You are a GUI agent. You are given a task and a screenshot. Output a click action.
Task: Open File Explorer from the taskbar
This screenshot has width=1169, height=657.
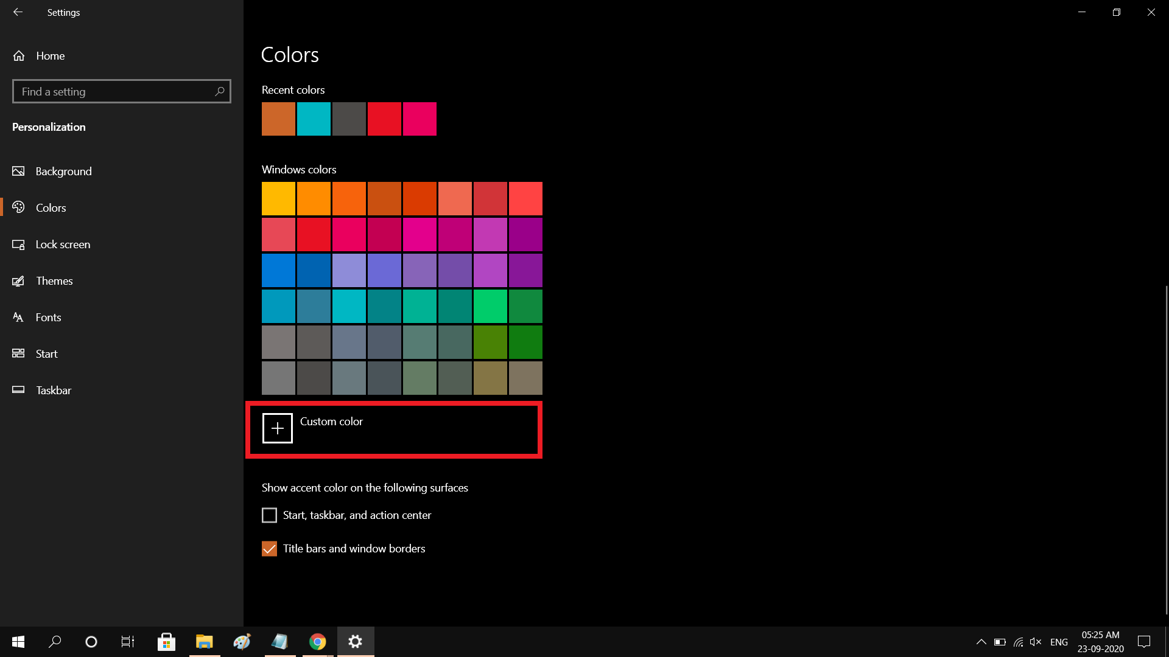[x=204, y=642]
